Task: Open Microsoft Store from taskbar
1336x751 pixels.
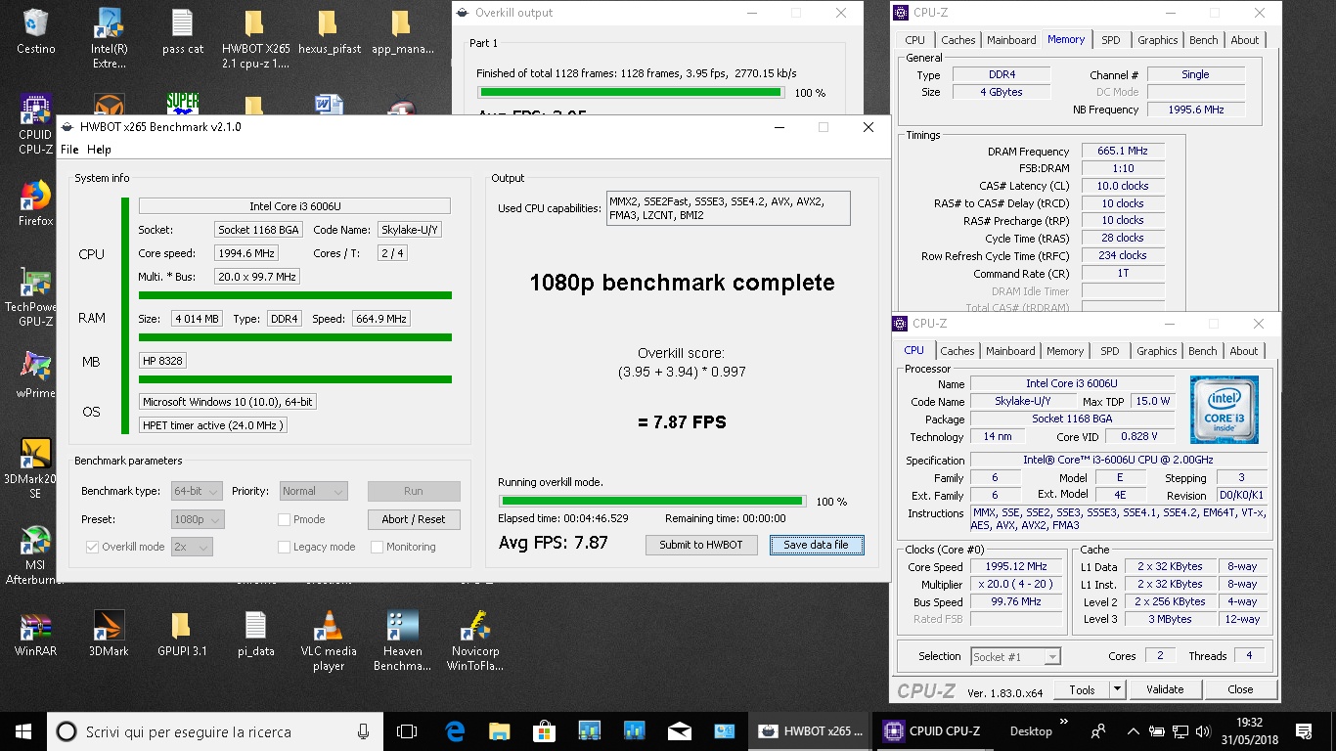Action: [x=545, y=731]
